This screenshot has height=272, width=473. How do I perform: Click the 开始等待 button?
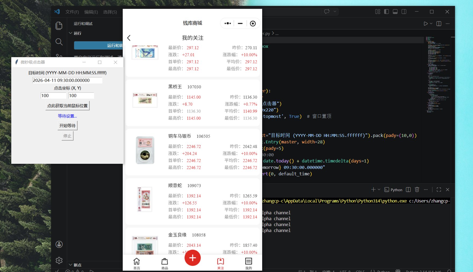(67, 126)
